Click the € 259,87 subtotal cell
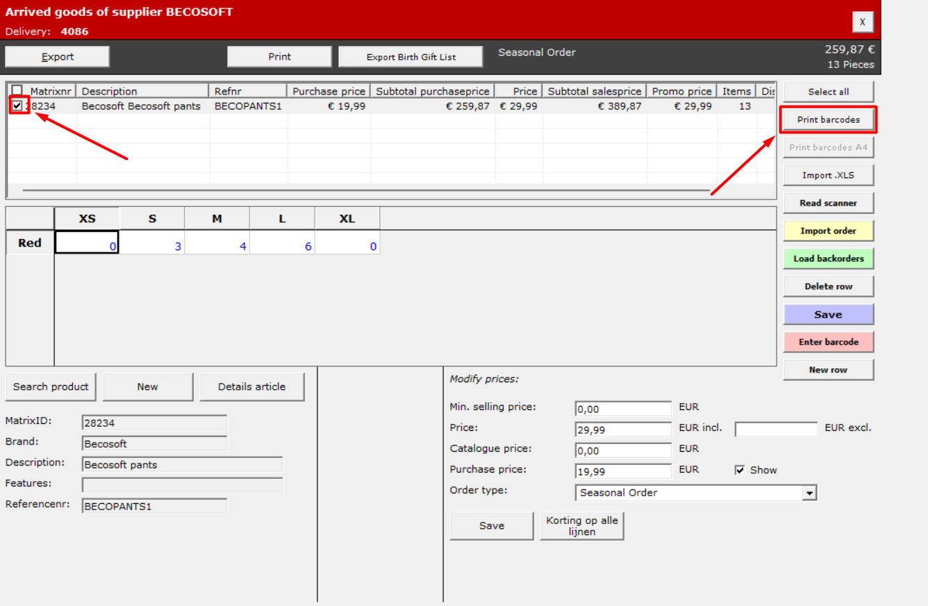The width and height of the screenshot is (928, 606). pyautogui.click(x=433, y=106)
